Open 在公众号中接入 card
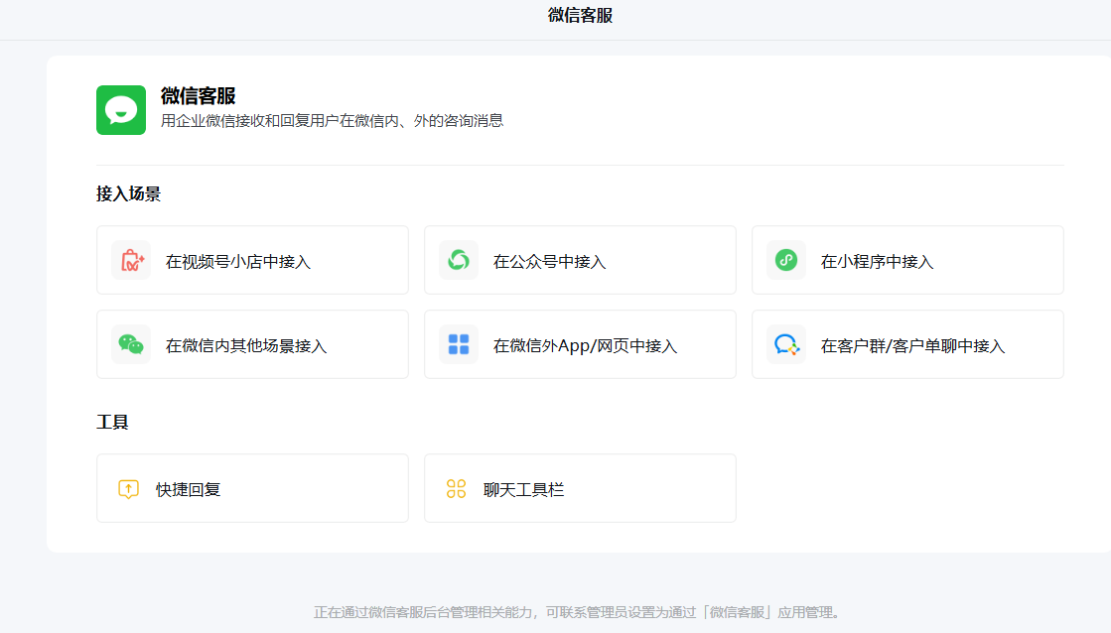Image resolution: width=1111 pixels, height=633 pixels. 580,260
